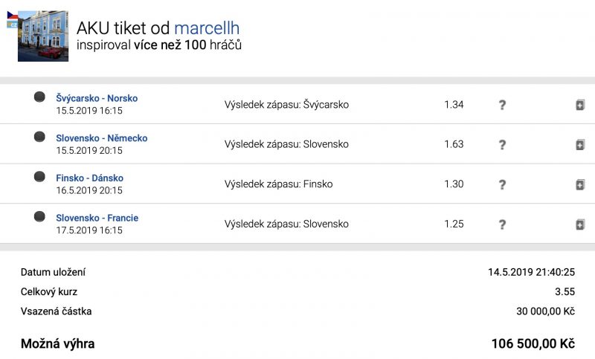595x359 pixels.
Task: Open the marcellh user profile link
Action: (207, 28)
